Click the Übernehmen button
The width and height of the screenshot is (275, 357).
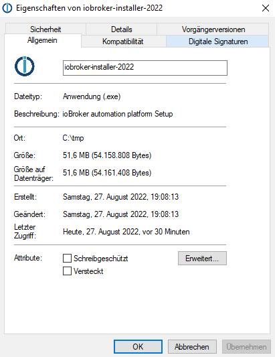[247, 346]
